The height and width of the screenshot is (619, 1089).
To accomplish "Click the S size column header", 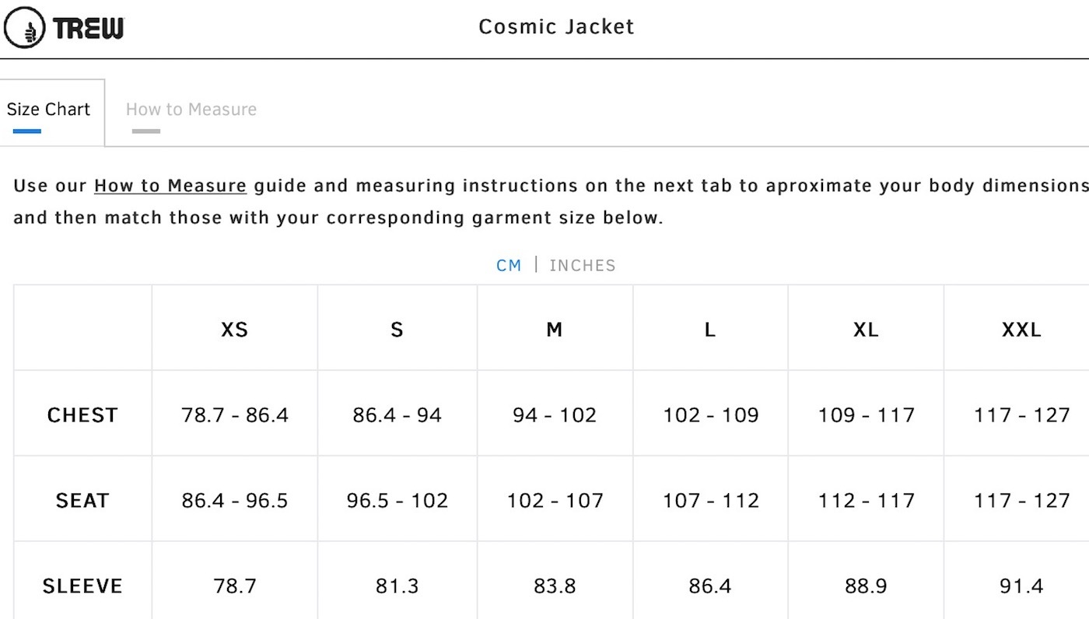I will coord(397,329).
